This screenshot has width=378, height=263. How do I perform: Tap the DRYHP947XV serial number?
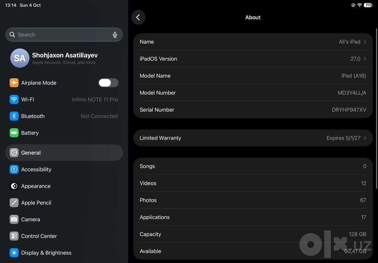pyautogui.click(x=349, y=110)
